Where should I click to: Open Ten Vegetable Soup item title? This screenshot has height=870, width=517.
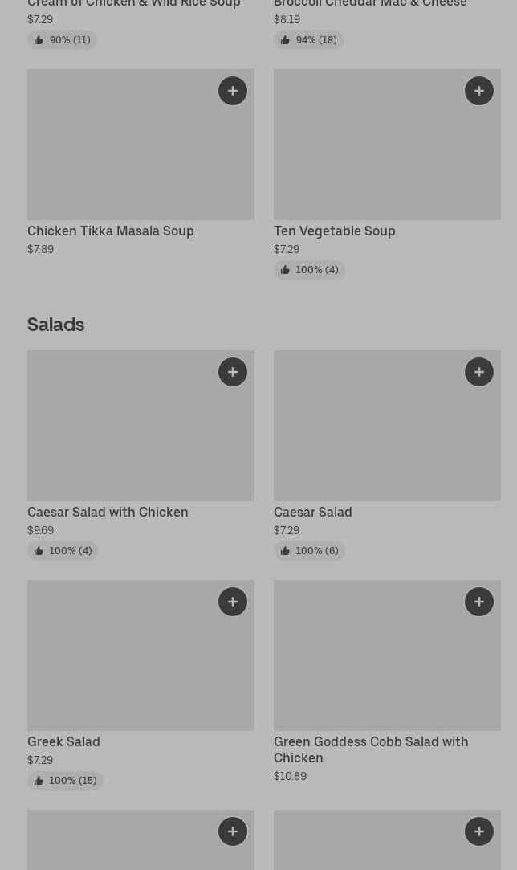335,231
